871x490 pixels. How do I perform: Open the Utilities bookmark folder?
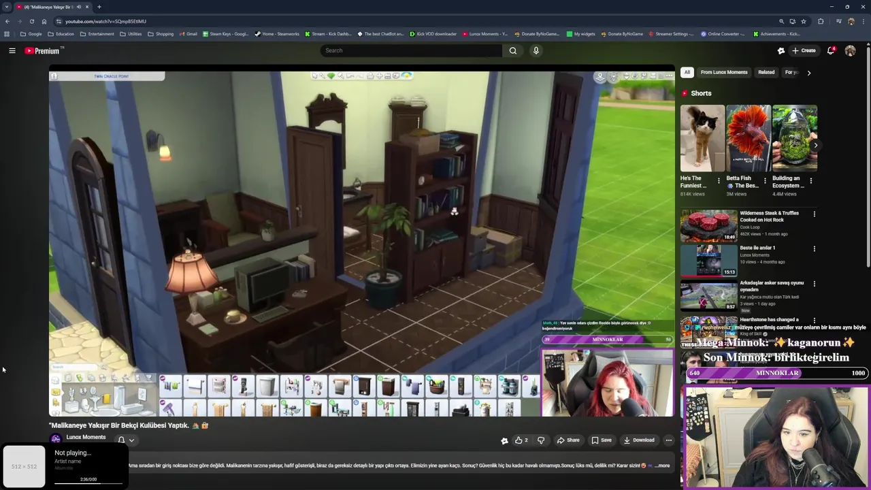click(131, 34)
